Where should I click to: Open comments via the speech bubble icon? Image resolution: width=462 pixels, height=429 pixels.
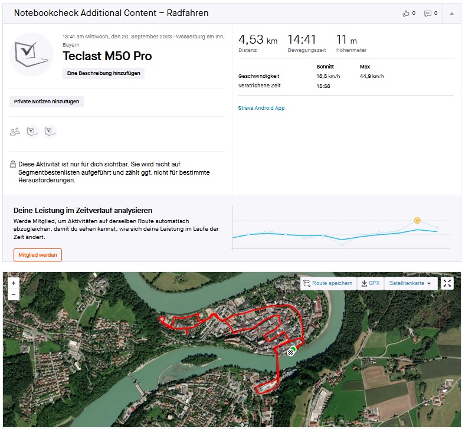[428, 14]
